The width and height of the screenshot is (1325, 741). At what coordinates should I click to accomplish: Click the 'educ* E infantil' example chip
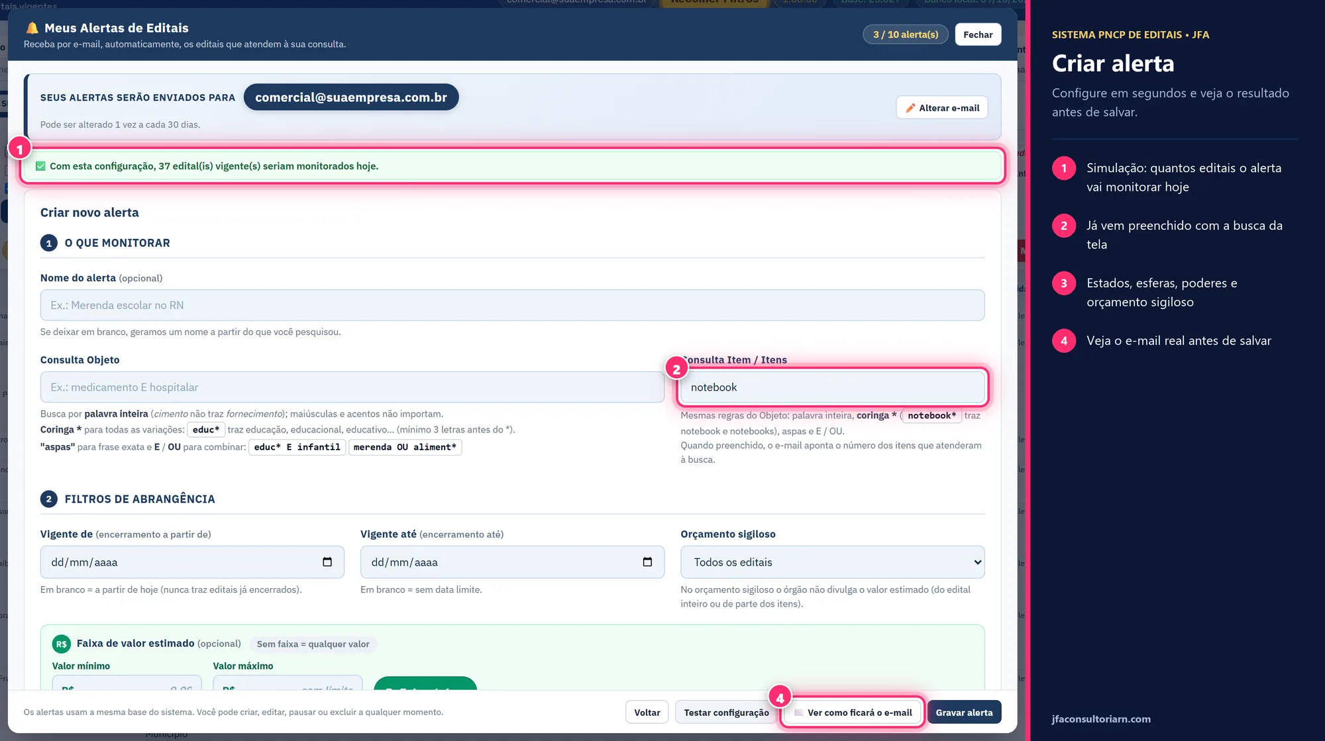coord(297,447)
